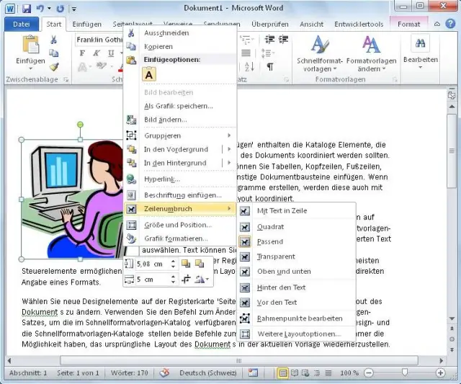Choose Passend wrapping option
The image size is (461, 384).
coord(296,241)
